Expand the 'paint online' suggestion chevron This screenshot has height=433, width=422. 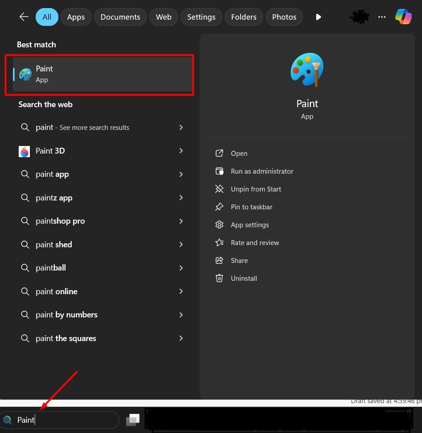[x=181, y=291]
